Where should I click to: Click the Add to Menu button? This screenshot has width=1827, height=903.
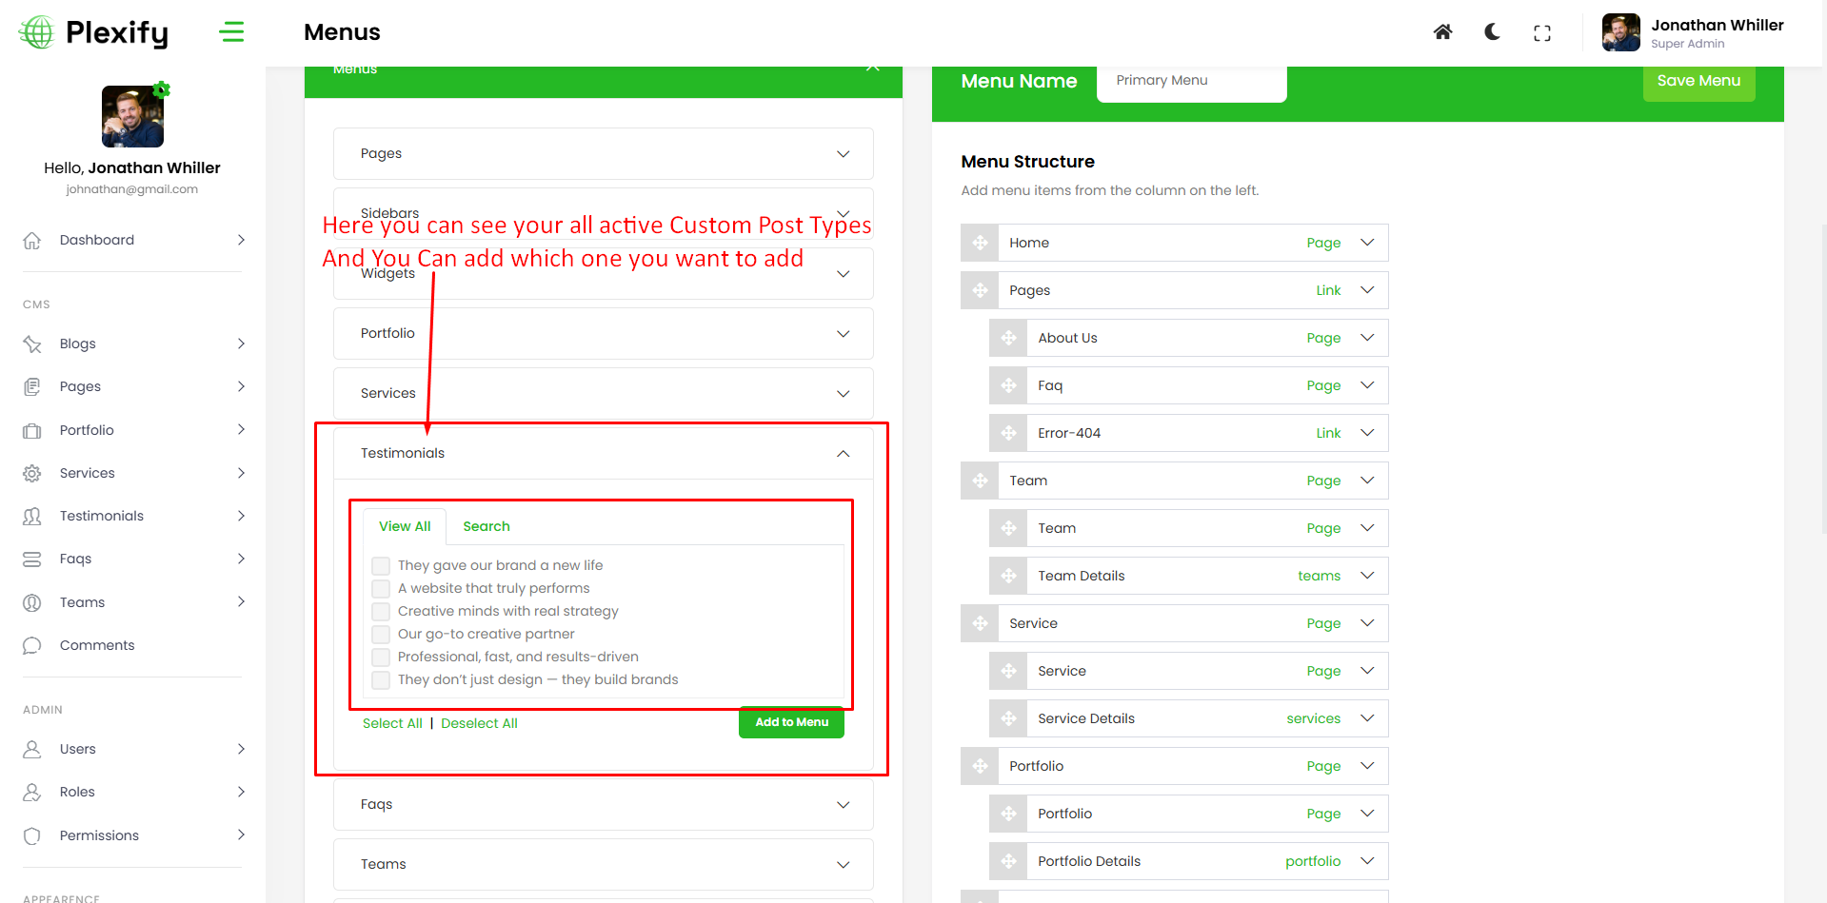791,722
